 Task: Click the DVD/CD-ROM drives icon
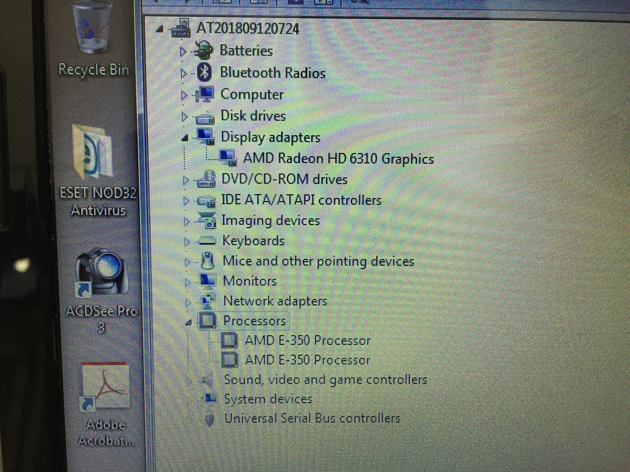[206, 179]
